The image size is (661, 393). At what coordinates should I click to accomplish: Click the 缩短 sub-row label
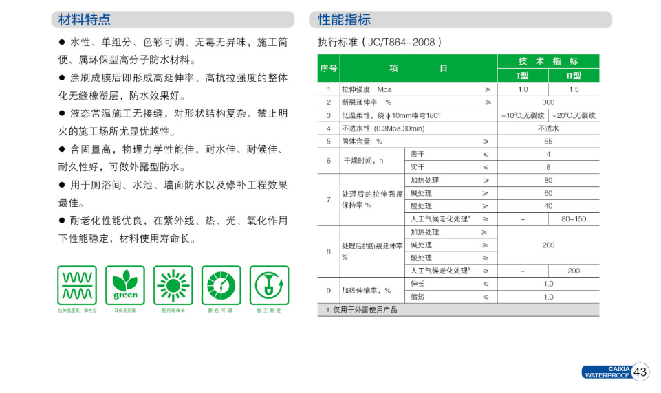point(418,297)
